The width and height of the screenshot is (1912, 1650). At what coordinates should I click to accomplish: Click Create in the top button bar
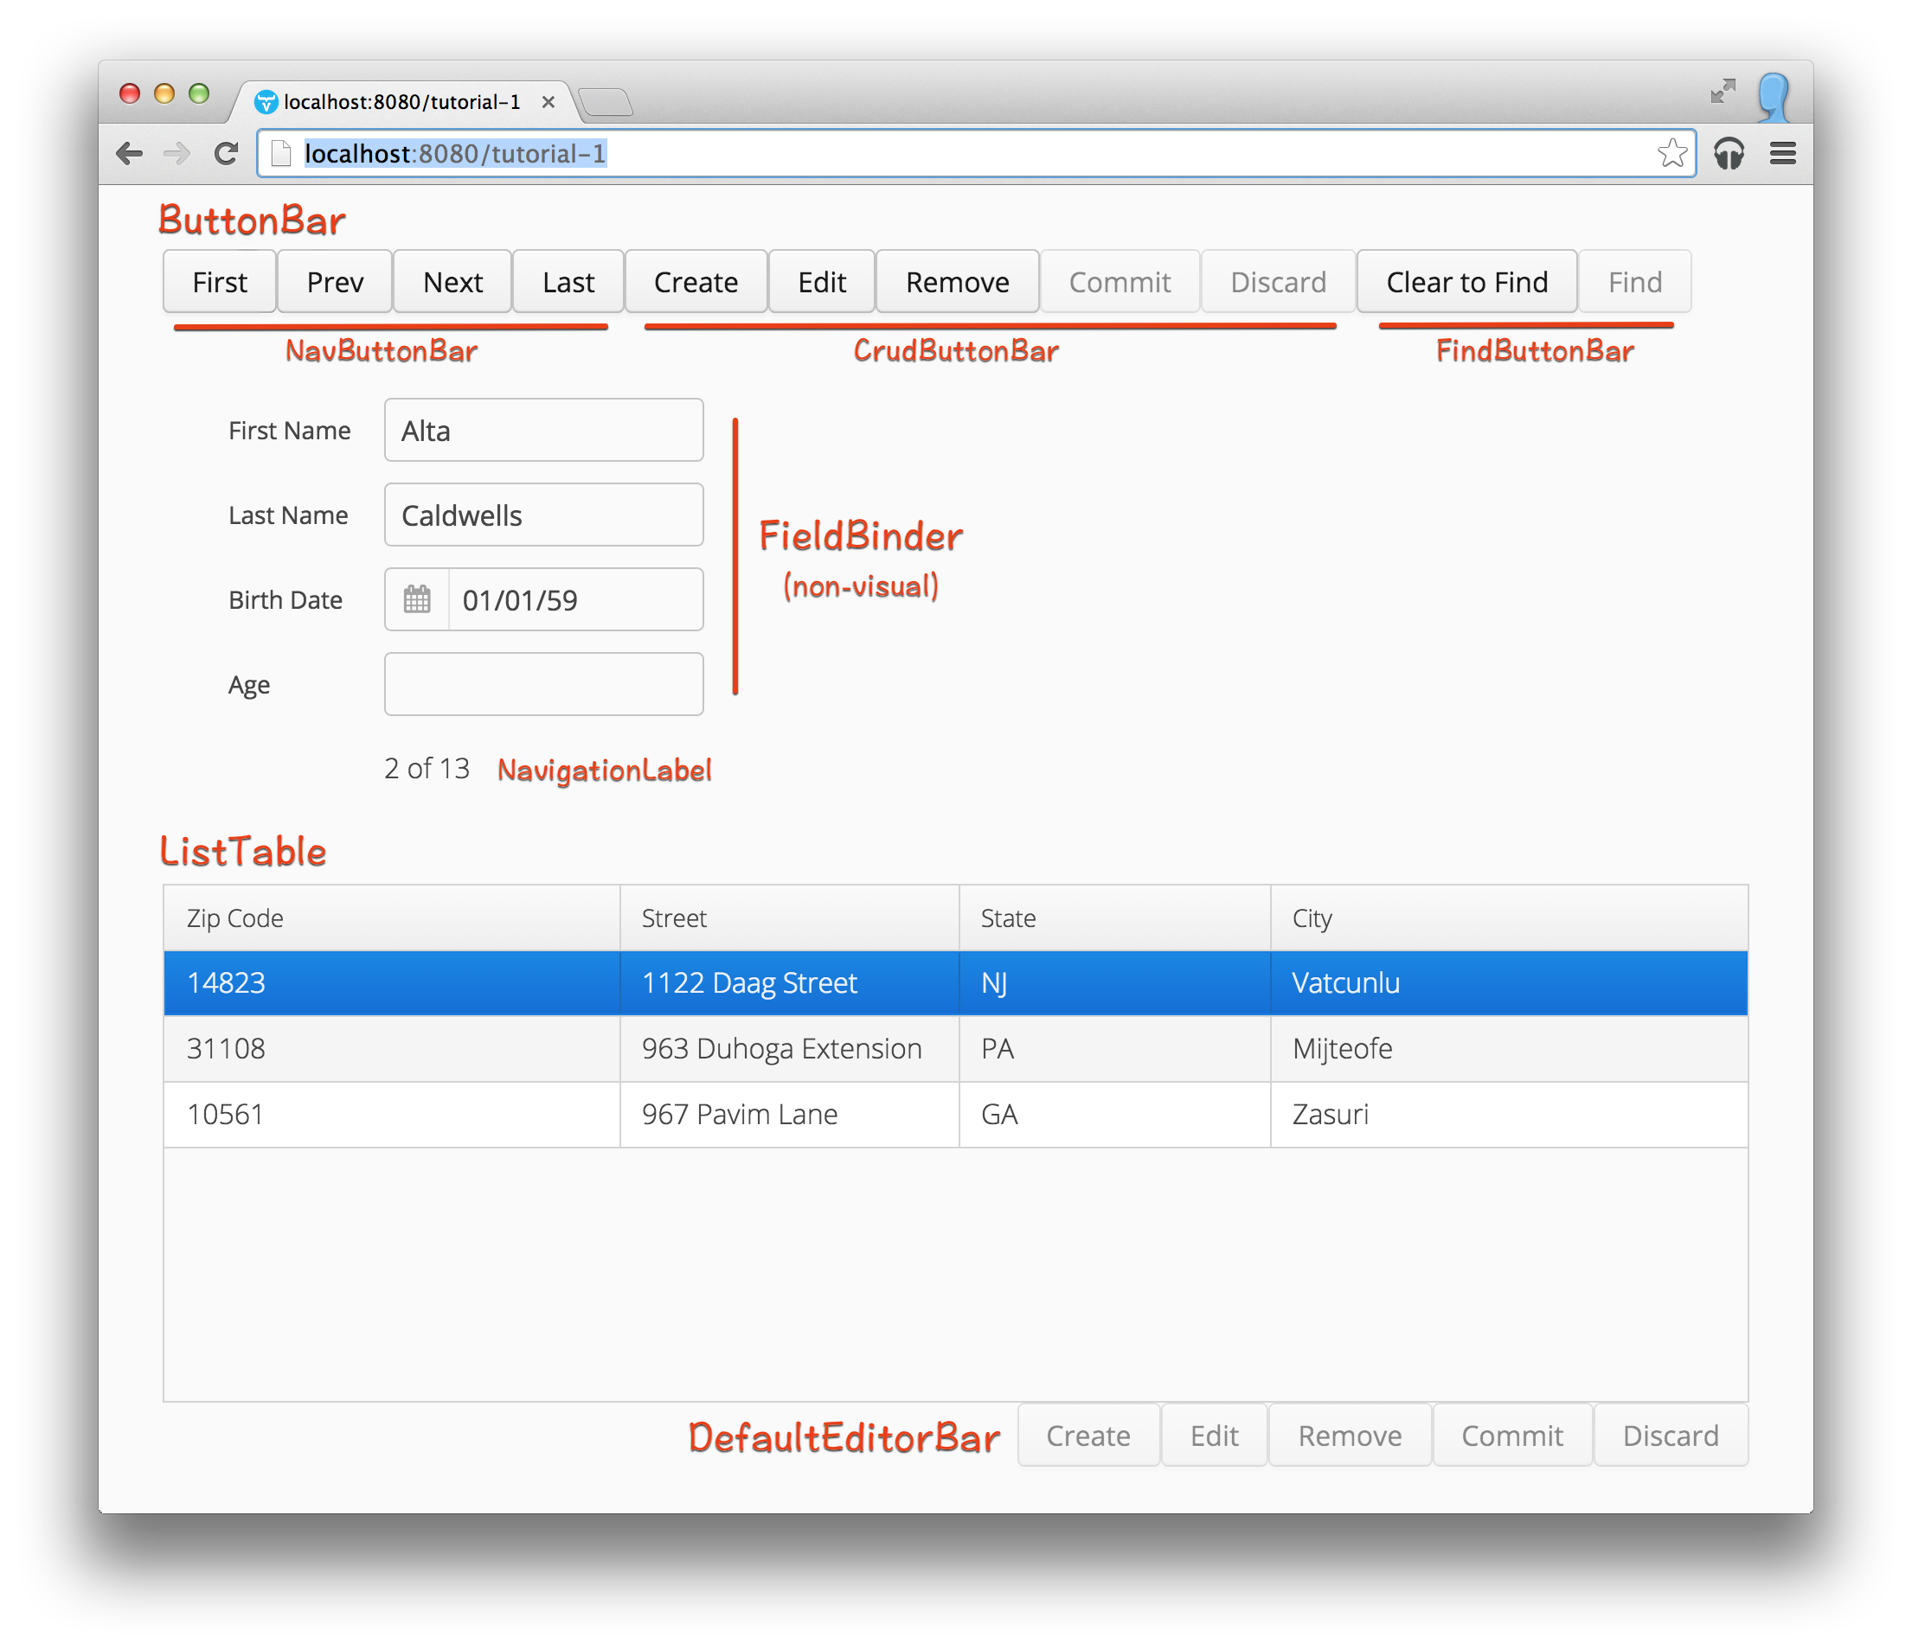pyautogui.click(x=696, y=281)
